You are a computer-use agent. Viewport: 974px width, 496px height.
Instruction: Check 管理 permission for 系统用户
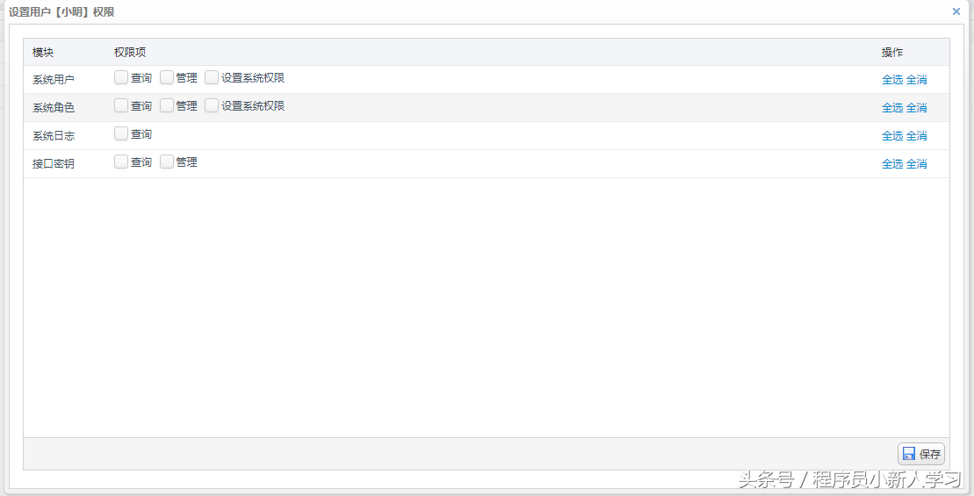[x=167, y=77]
